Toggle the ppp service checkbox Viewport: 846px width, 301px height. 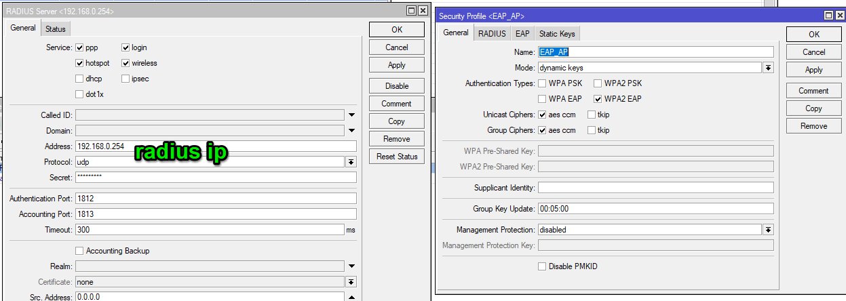pos(80,47)
